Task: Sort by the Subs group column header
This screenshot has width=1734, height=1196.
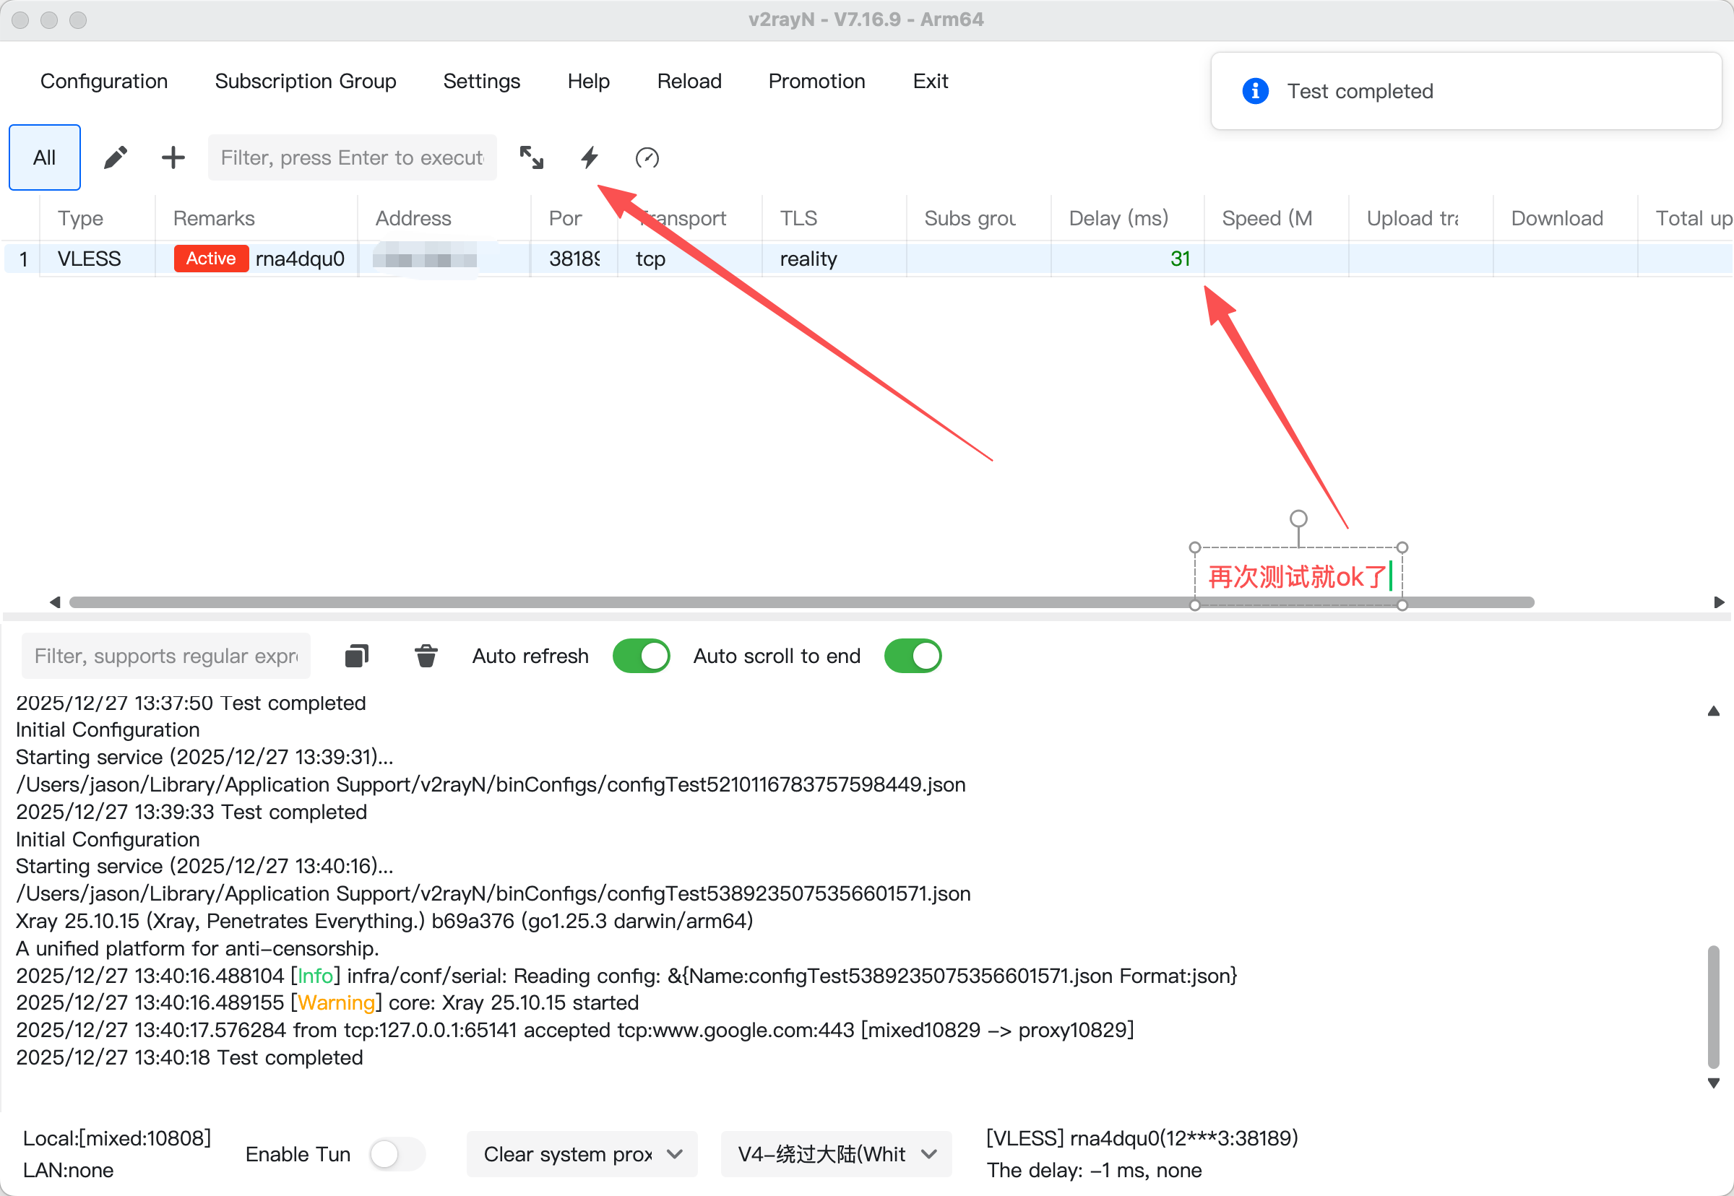Action: coord(978,218)
